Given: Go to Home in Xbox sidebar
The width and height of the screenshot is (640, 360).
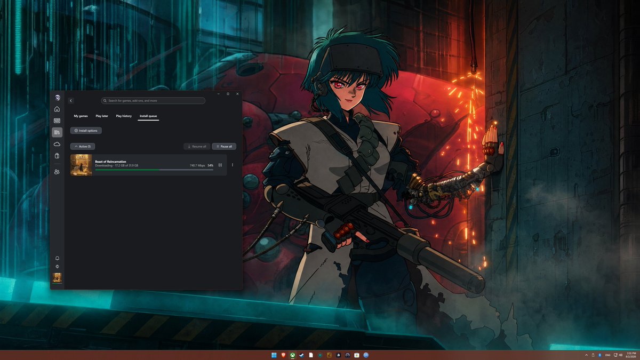Looking at the screenshot, I should pos(57,109).
